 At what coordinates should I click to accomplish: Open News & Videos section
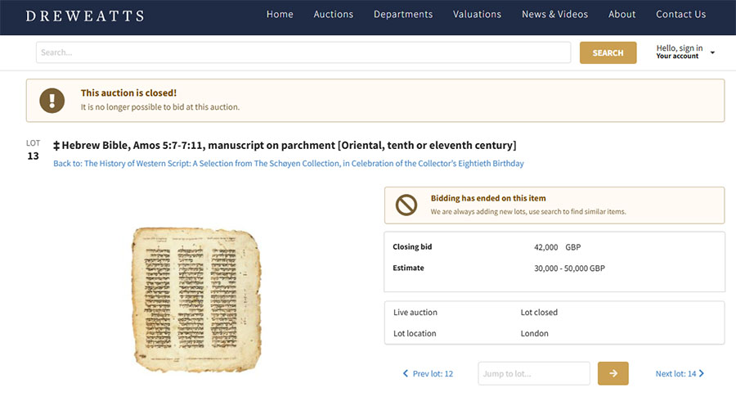[x=555, y=15]
